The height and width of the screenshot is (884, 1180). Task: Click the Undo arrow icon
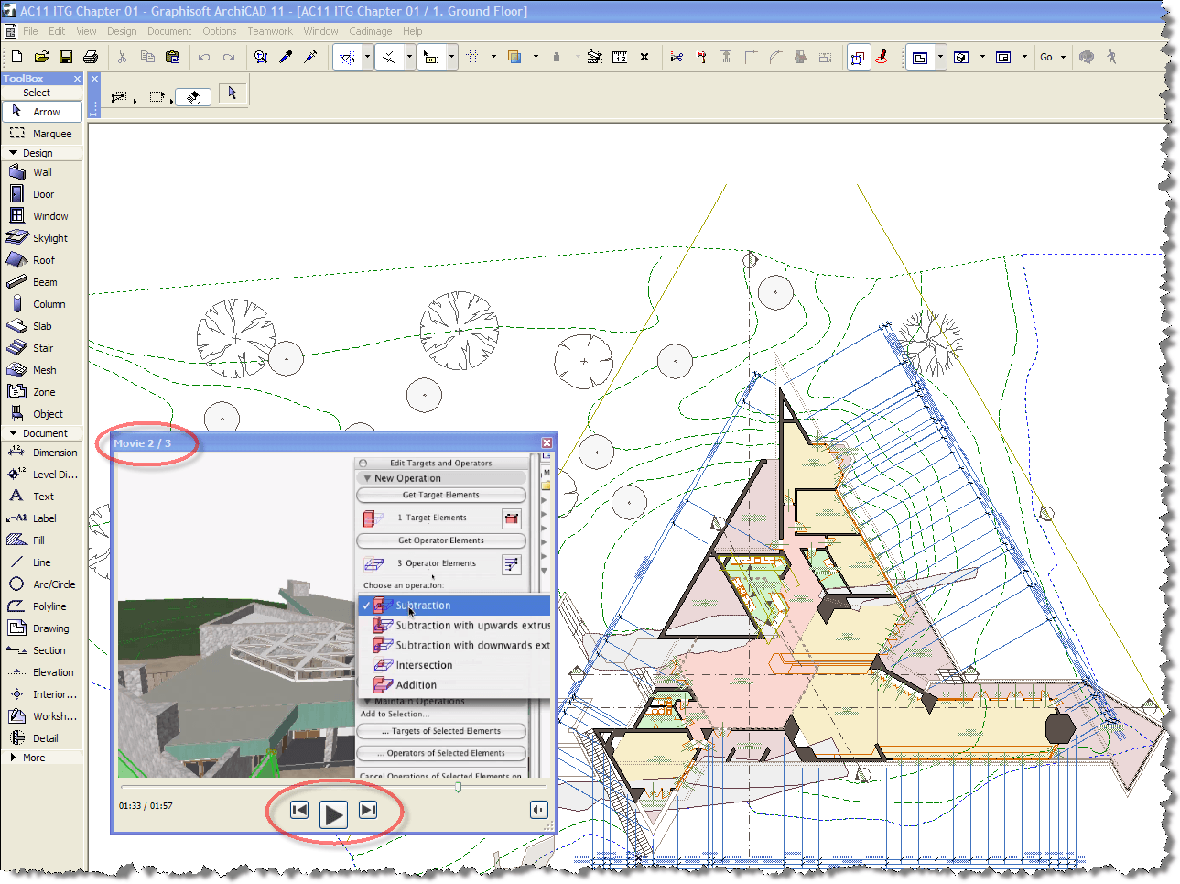tap(204, 57)
